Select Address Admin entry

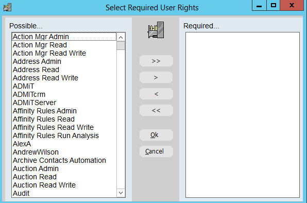(x=64, y=61)
